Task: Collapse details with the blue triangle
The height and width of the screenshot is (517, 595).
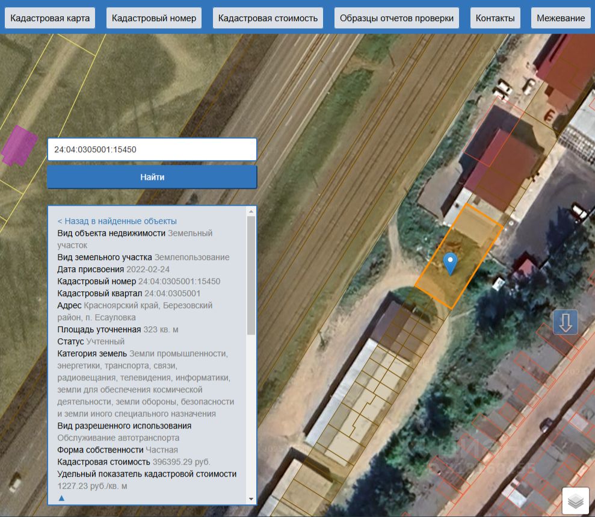Action: pyautogui.click(x=61, y=498)
